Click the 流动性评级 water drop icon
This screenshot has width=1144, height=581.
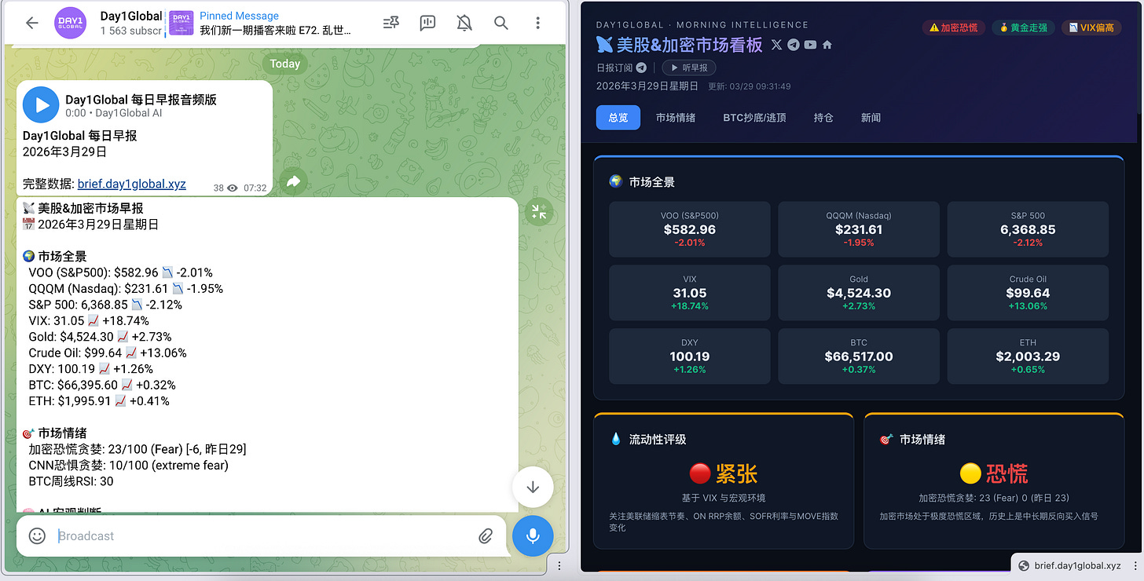pos(616,439)
